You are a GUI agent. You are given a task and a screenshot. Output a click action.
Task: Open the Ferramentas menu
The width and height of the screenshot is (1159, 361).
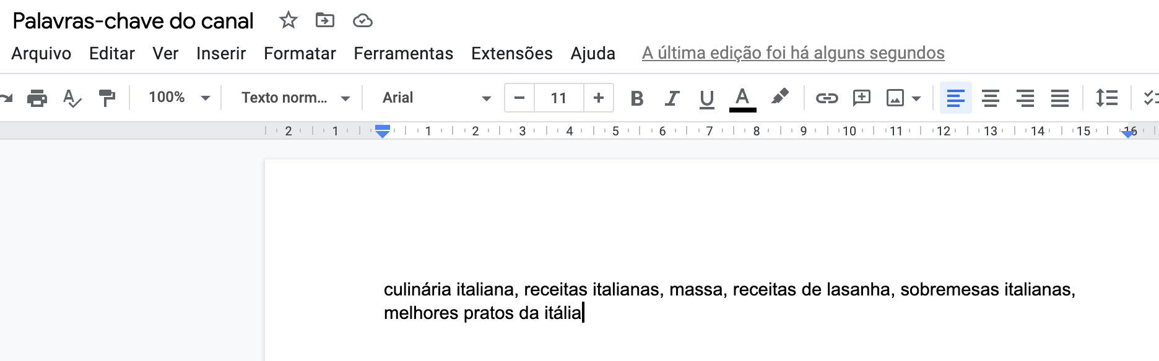pos(404,53)
